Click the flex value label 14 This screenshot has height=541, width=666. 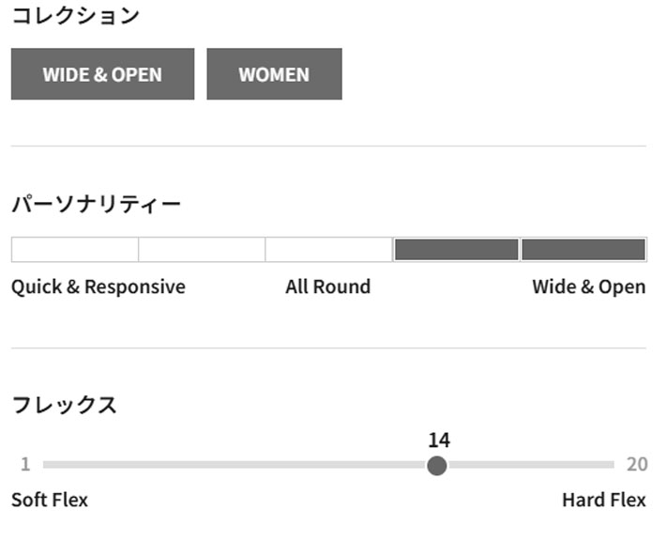pos(438,440)
